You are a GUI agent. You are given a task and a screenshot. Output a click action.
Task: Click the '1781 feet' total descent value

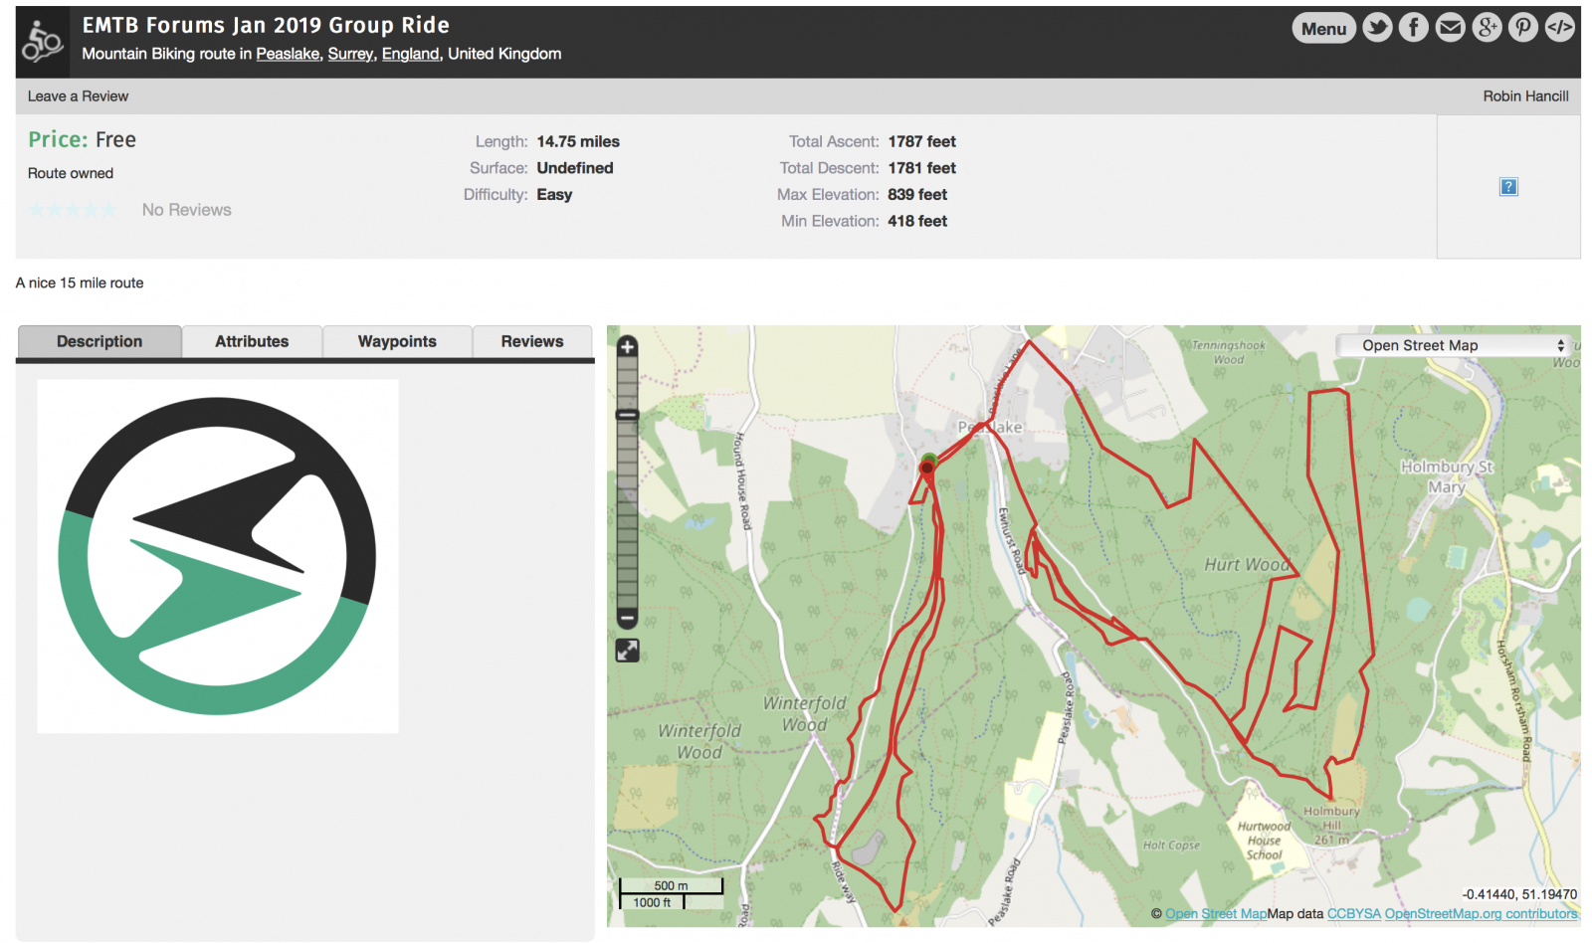[922, 168]
